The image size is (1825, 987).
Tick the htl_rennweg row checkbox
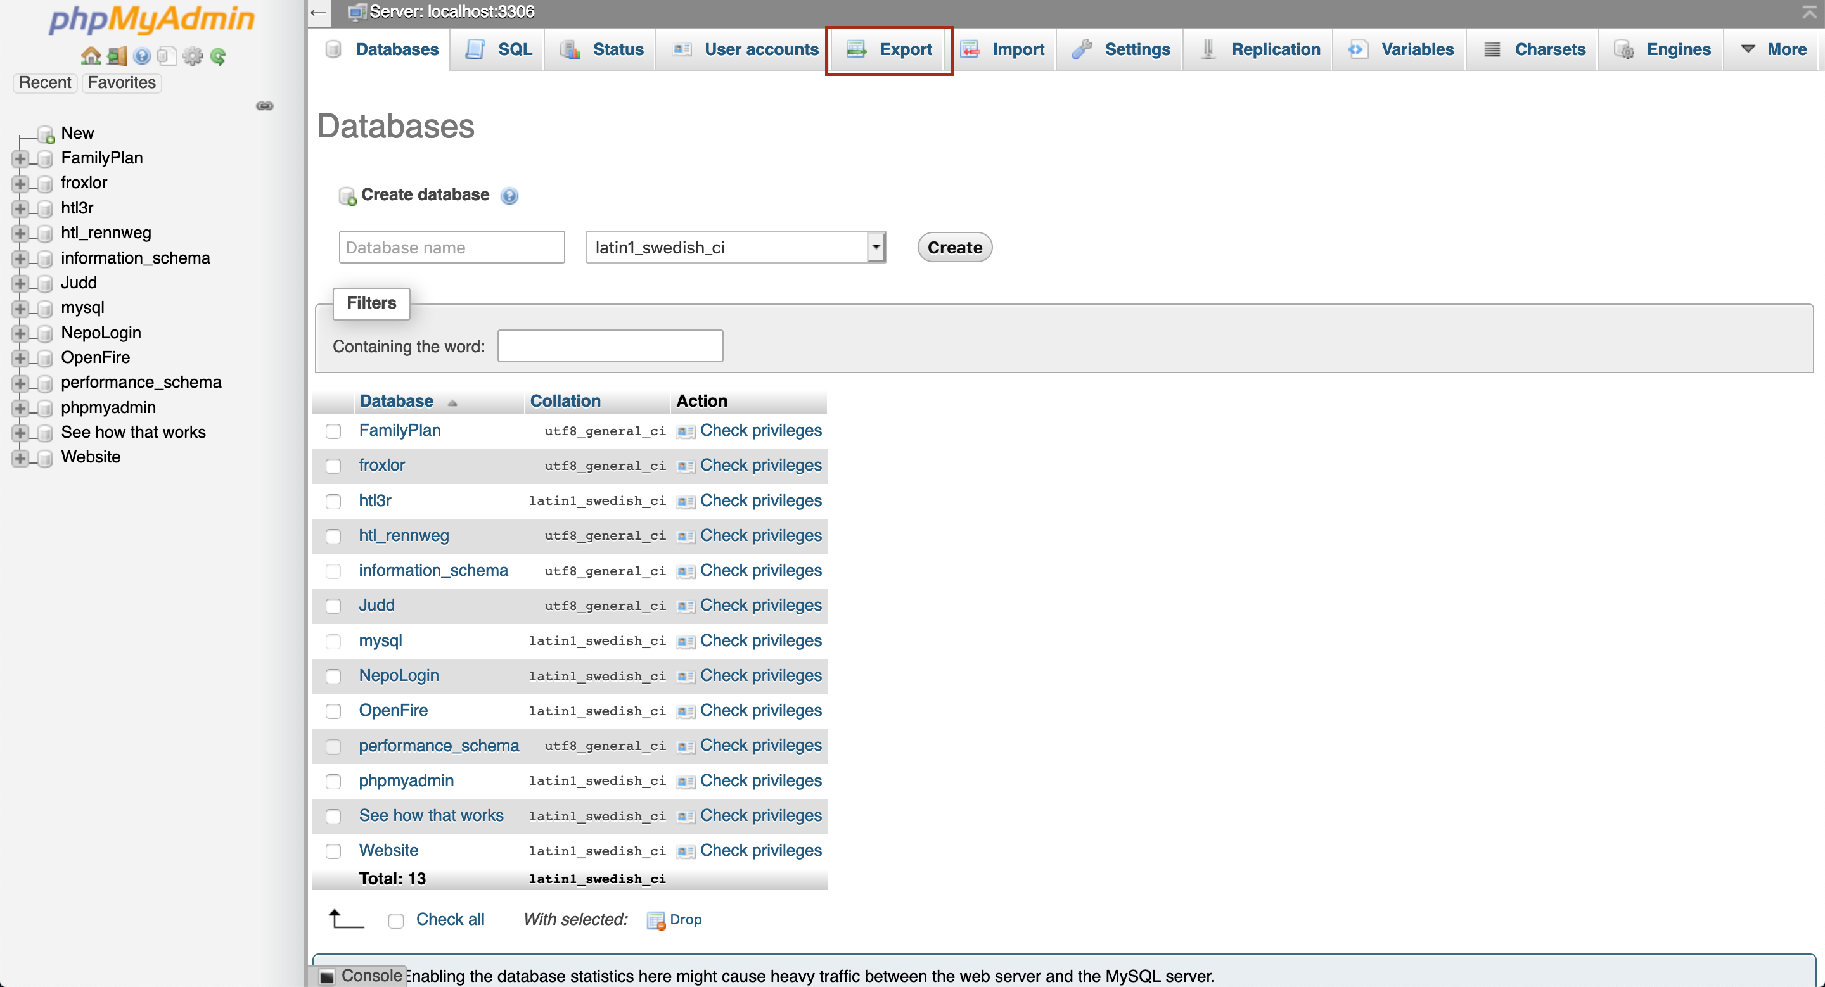pyautogui.click(x=333, y=536)
